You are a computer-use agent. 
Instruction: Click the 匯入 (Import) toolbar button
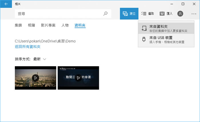point(166,13)
